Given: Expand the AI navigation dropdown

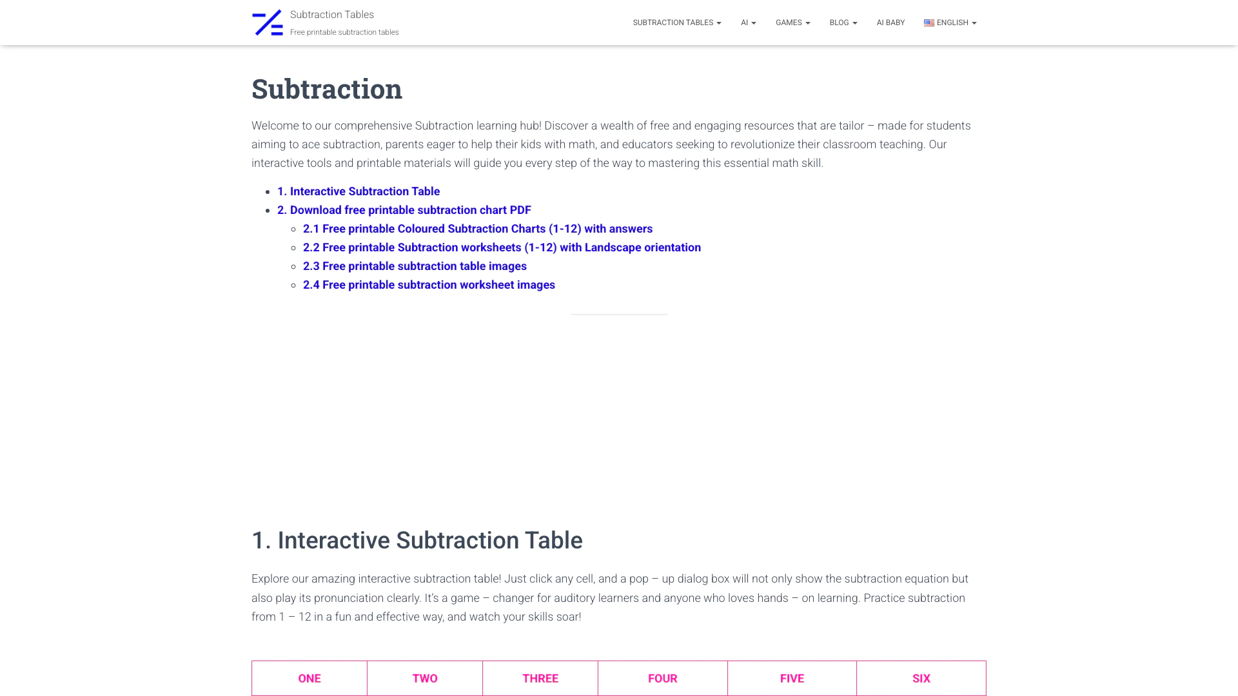Looking at the screenshot, I should [748, 23].
